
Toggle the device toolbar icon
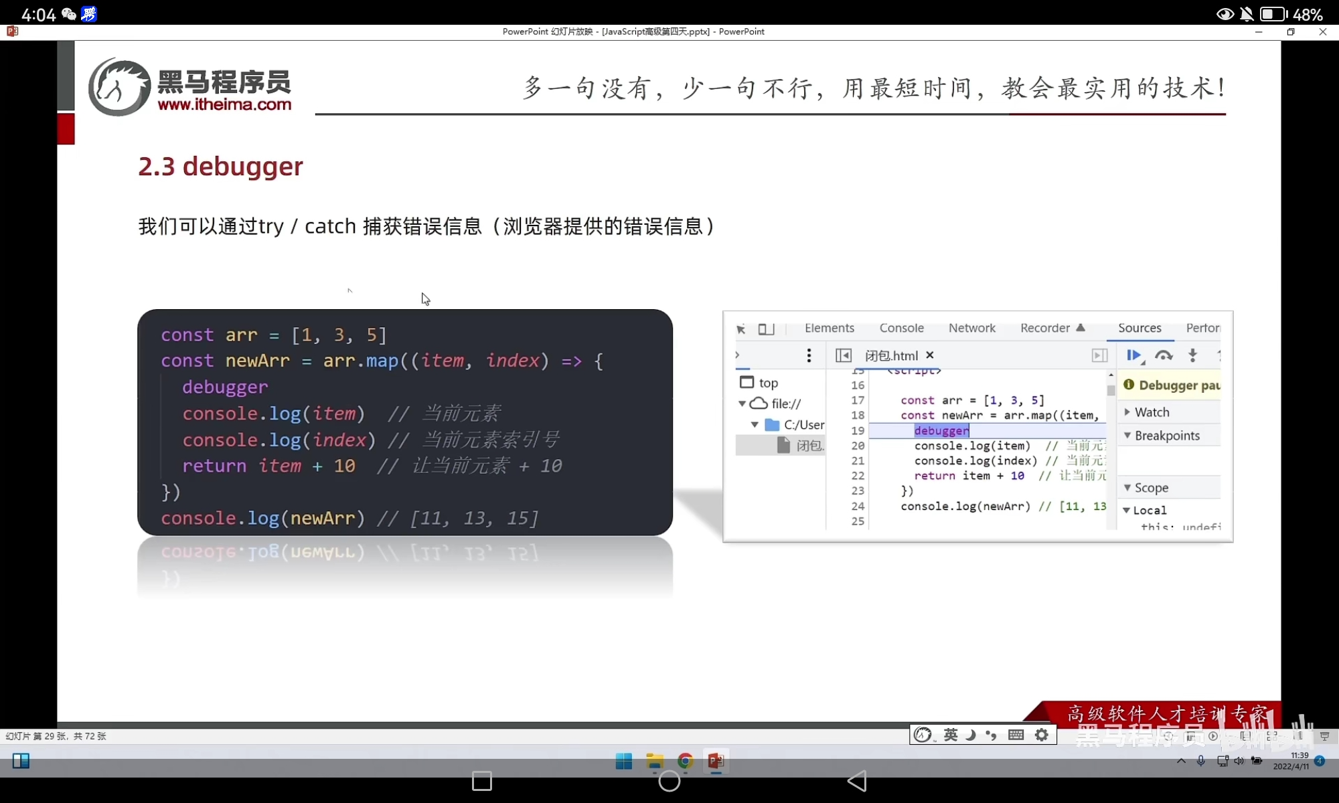tap(766, 329)
